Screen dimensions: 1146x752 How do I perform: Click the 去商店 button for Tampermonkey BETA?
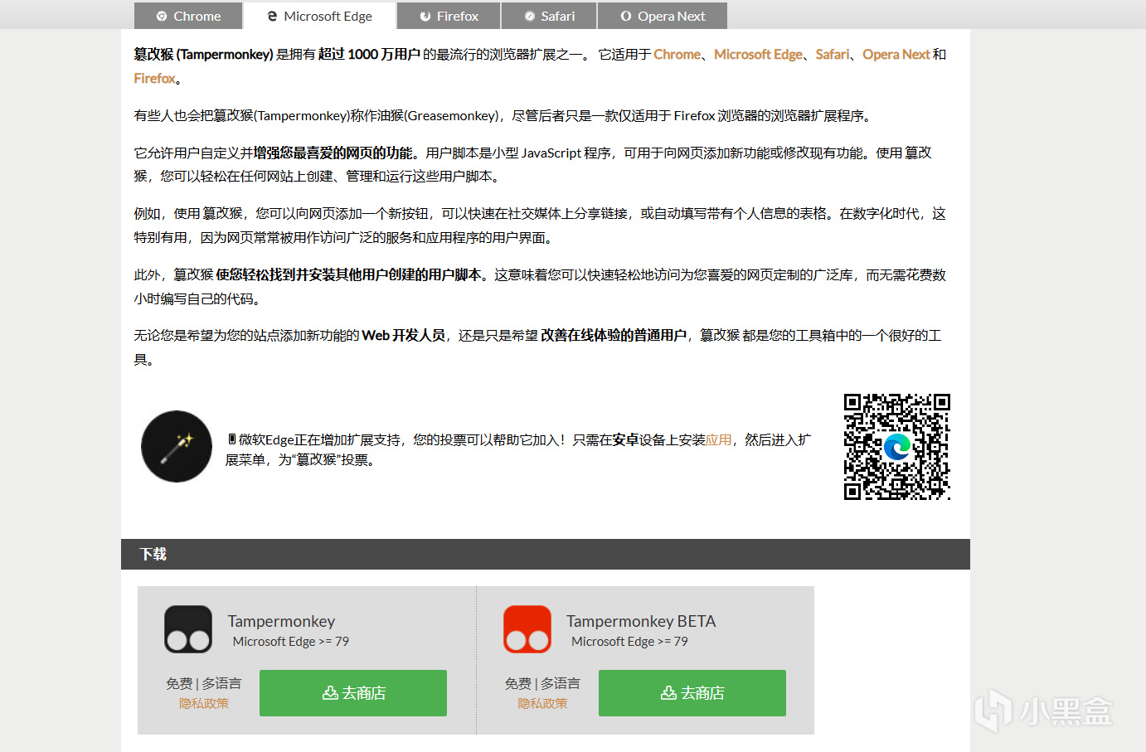click(x=692, y=692)
